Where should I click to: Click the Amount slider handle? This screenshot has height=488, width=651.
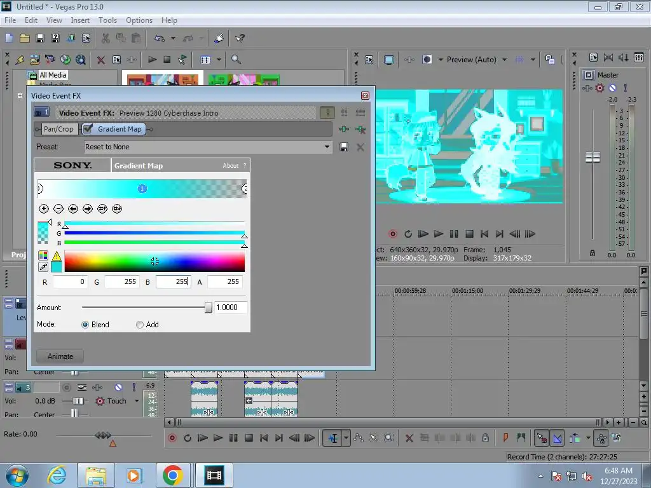[209, 307]
